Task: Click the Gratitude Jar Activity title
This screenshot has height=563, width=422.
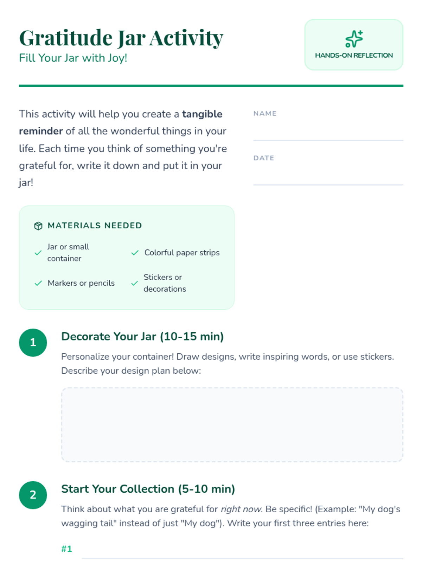Action: click(x=121, y=38)
